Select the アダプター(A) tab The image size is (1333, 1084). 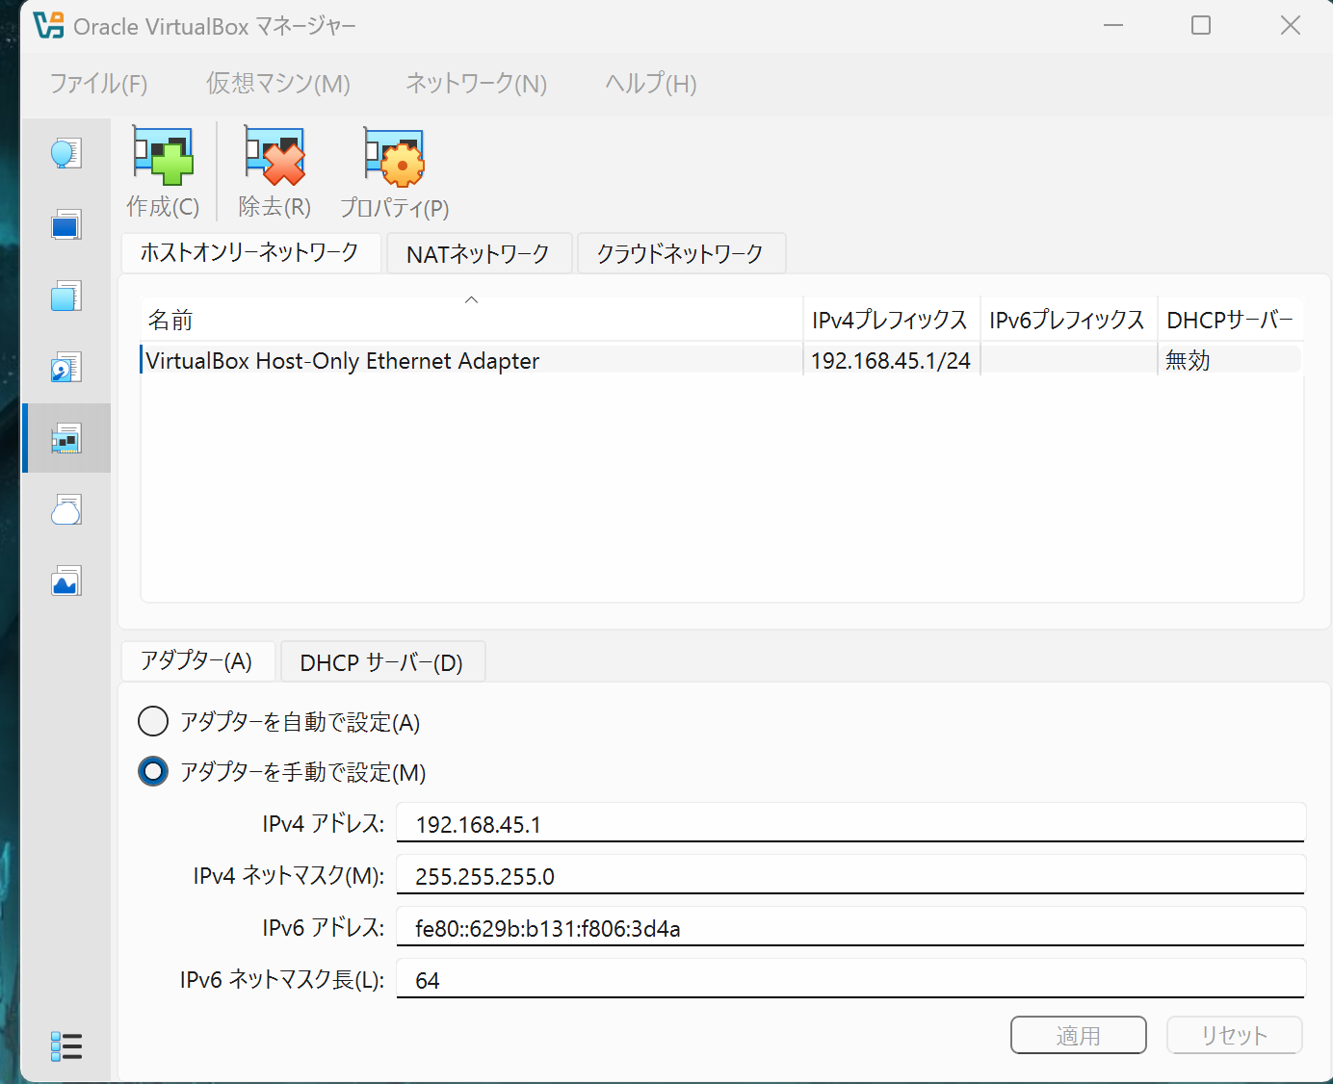[x=197, y=661]
